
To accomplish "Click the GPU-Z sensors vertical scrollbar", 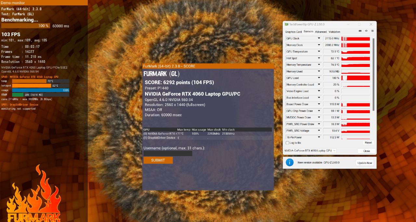I will click(x=373, y=75).
